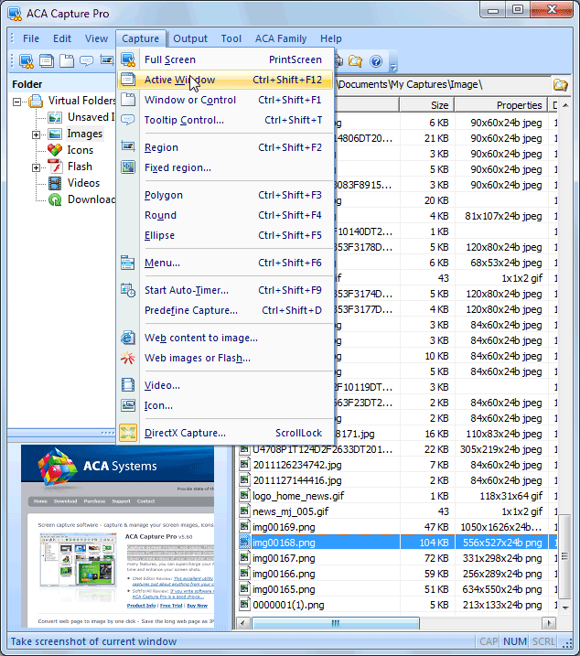Choose Active Window from Capture menu

tap(180, 80)
